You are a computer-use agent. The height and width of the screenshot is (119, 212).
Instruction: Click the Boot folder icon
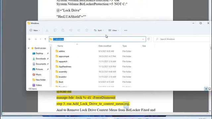pyautogui.click(x=57, y=82)
